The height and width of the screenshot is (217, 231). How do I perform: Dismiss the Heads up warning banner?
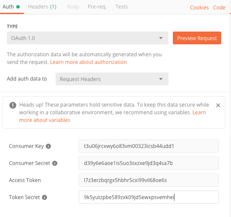click(218, 105)
